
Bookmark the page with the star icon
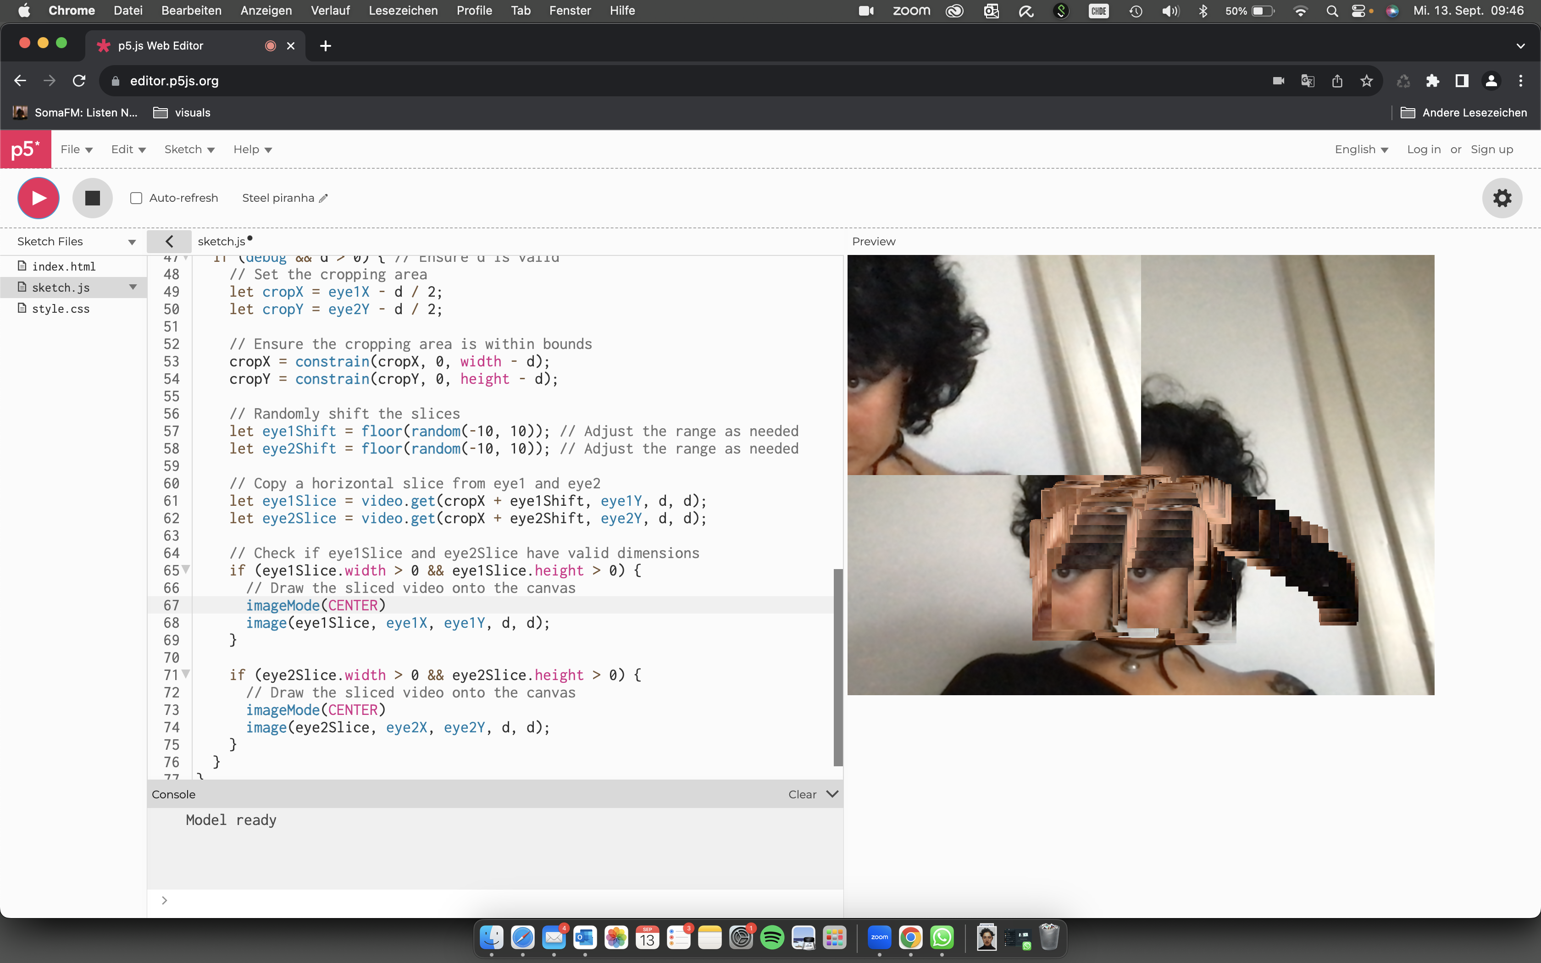coord(1367,80)
